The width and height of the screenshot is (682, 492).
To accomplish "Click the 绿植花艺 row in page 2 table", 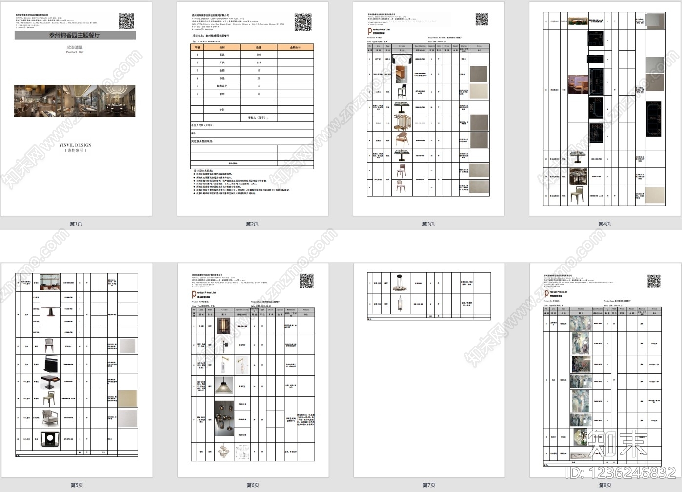I will 252,86.
